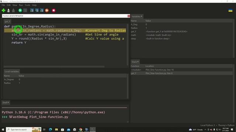Image resolution: width=236 pixels, height=132 pixels.
Task: Click In_Degree in Local variables
Action: pyautogui.click(x=65, y=80)
